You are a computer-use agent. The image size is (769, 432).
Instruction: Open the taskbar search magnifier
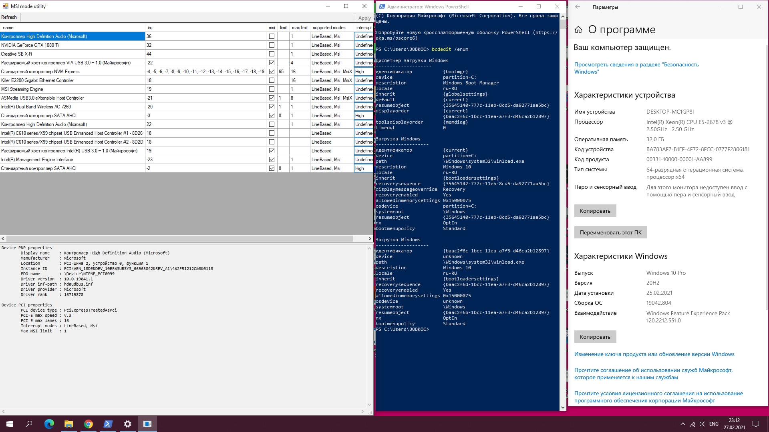point(29,424)
